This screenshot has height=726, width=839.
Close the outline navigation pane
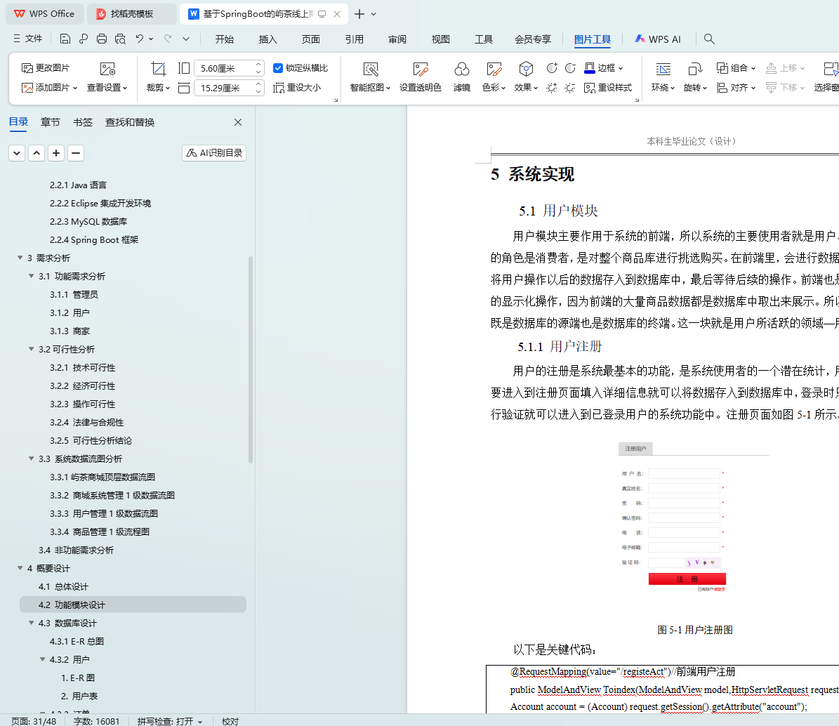(238, 122)
